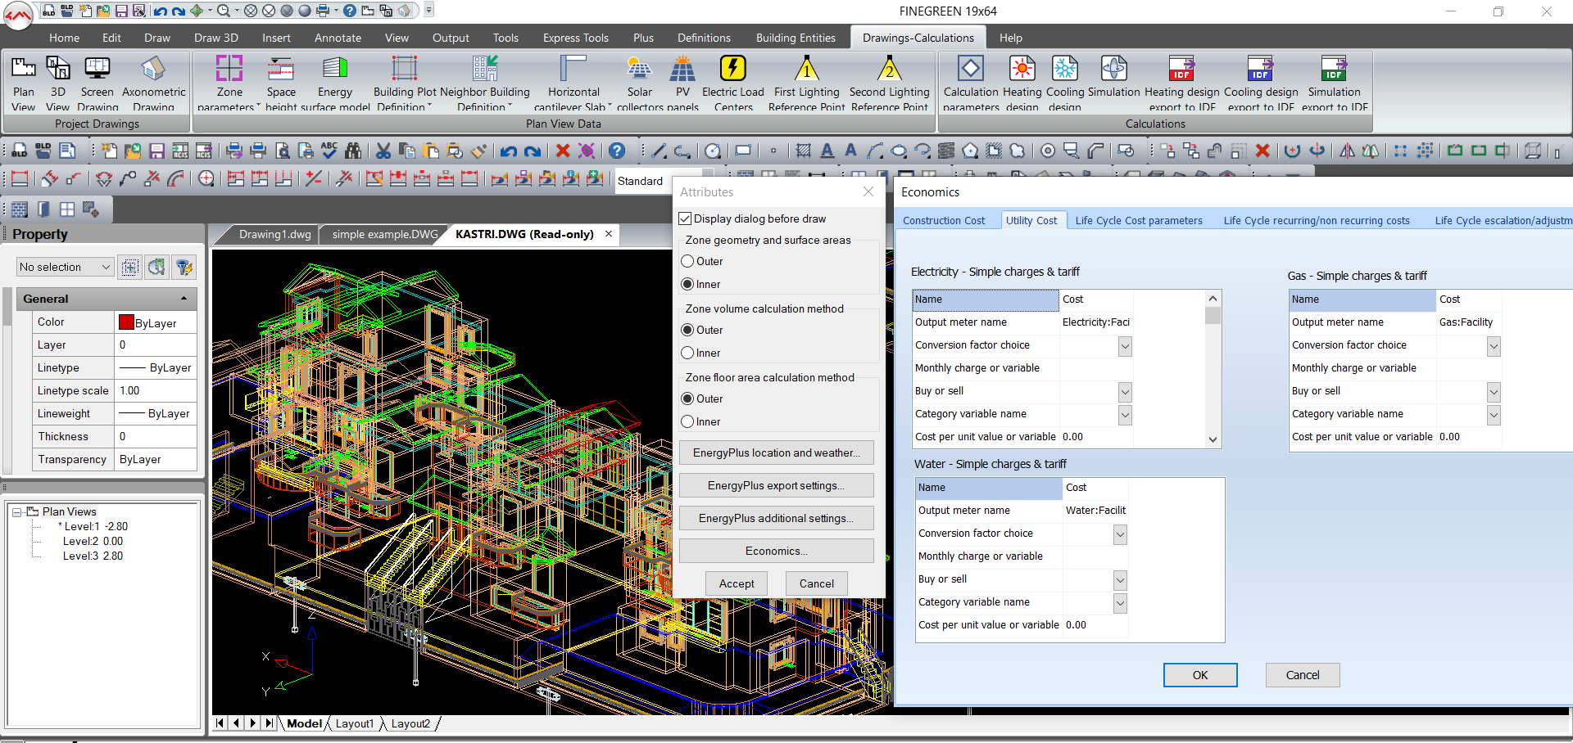
Task: Switch to the Construction Cost tab
Action: tap(944, 221)
